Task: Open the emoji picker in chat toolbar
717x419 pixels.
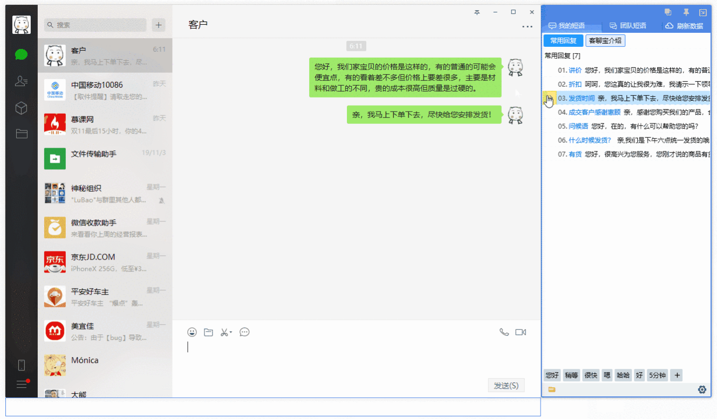Action: (192, 332)
